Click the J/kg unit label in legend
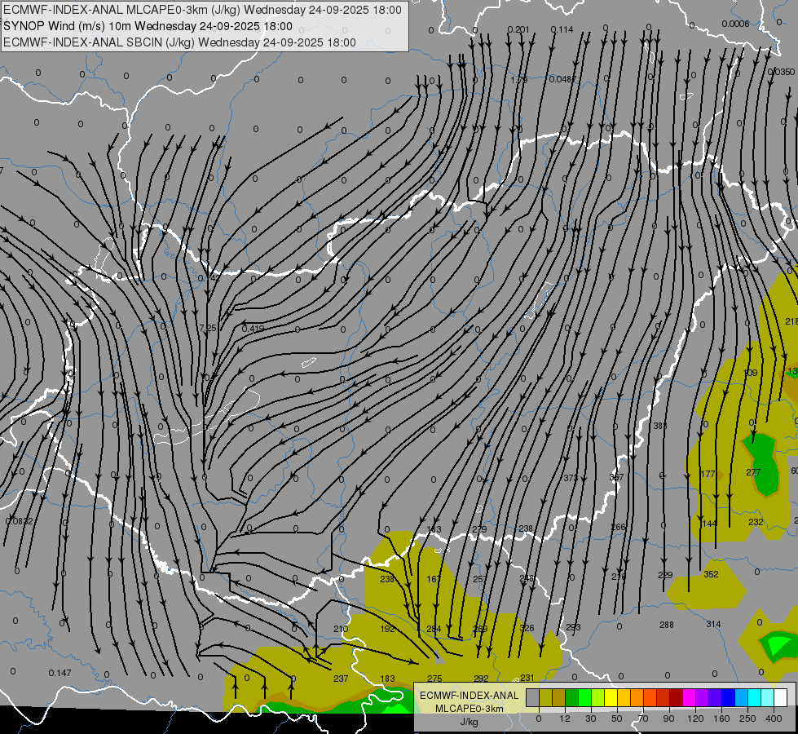 click(x=470, y=722)
